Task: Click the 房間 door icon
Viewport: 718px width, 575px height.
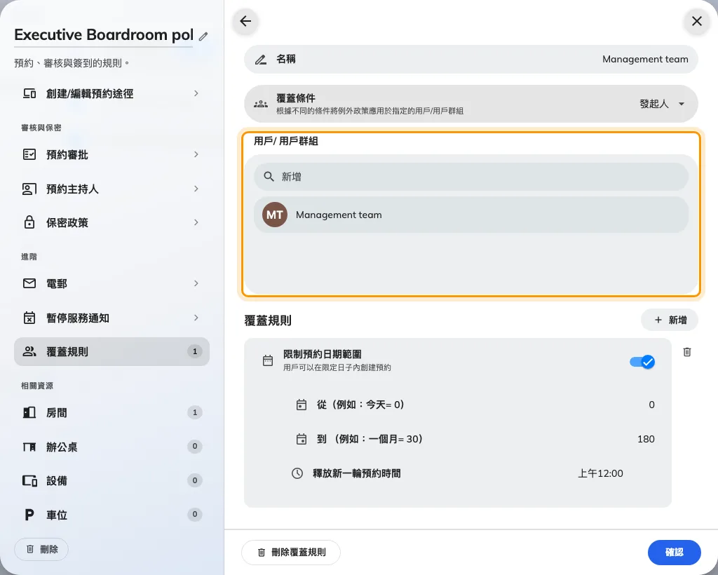Action: [29, 412]
